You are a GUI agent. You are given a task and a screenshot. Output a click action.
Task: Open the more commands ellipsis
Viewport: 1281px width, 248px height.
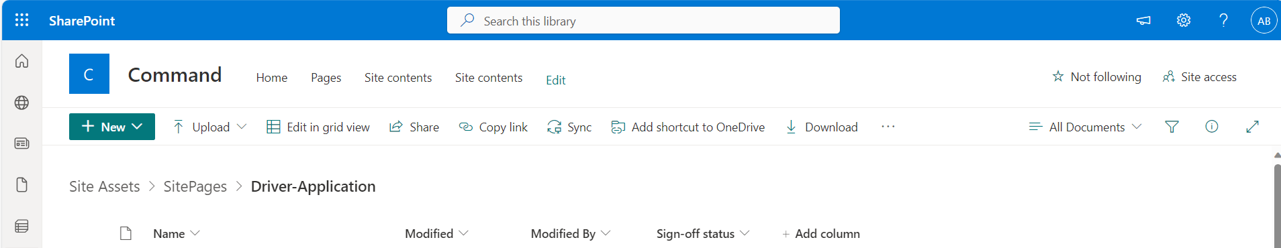click(x=888, y=127)
